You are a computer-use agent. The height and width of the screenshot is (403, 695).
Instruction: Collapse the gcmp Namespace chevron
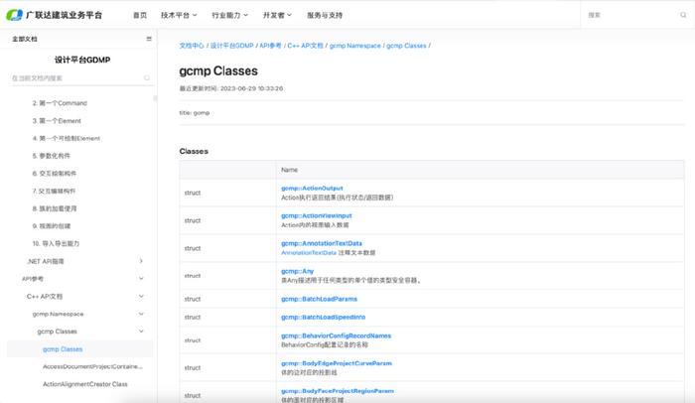click(141, 314)
